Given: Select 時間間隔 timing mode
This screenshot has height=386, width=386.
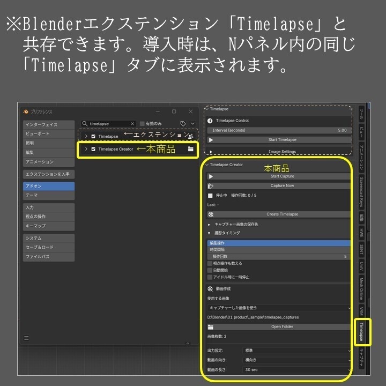Looking at the screenshot, I should pos(279,250).
